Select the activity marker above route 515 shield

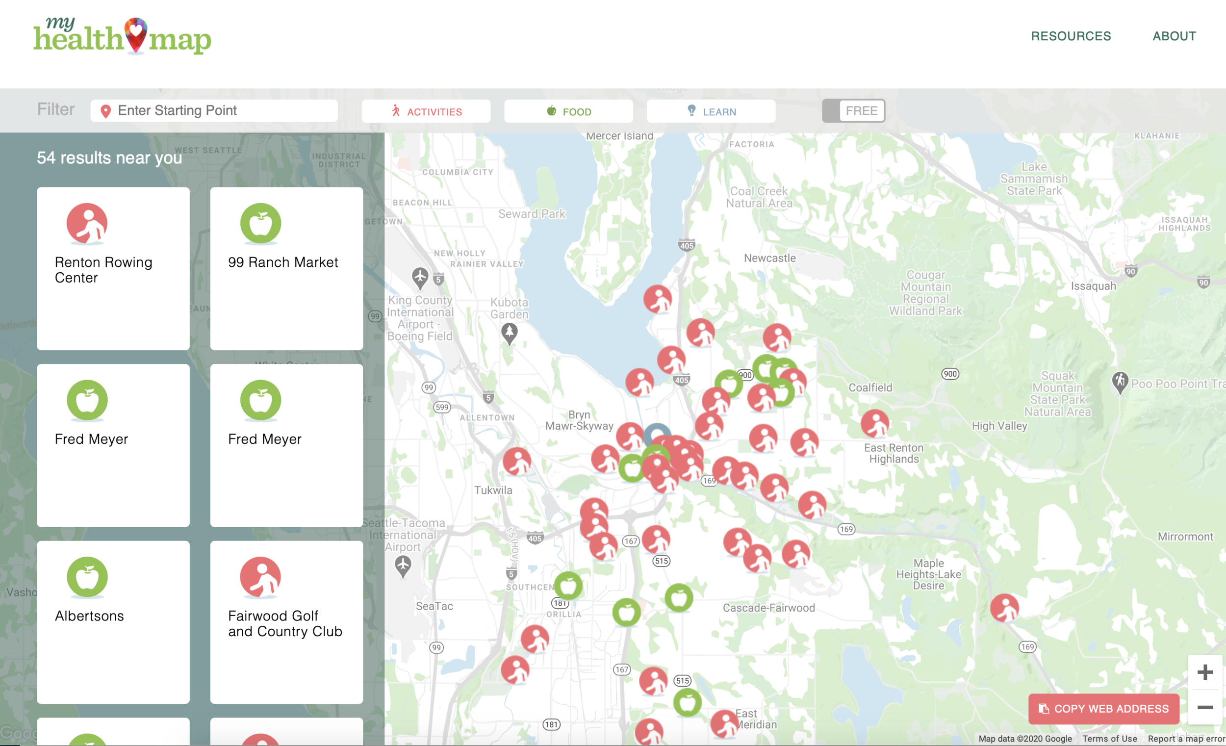[x=656, y=540]
